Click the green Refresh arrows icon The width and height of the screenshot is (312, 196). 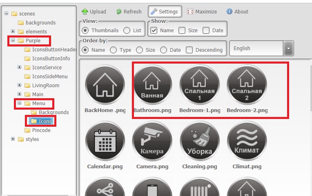[119, 12]
